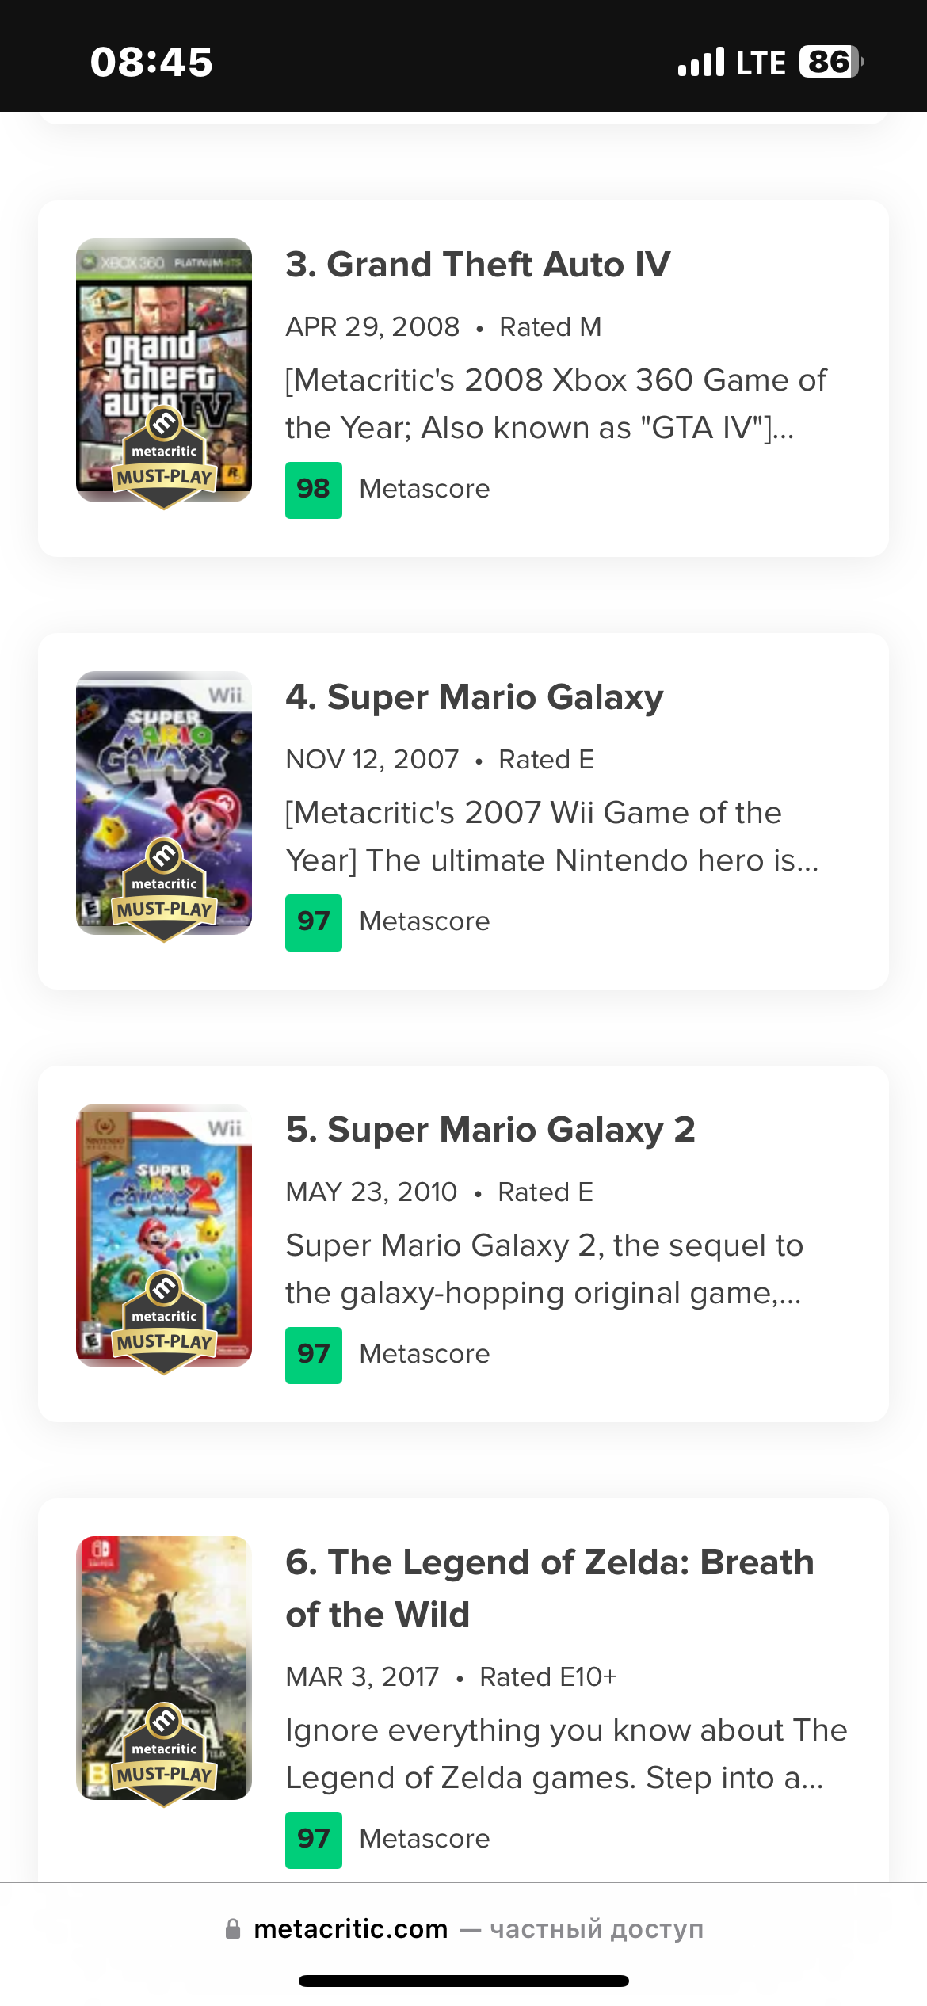927x2006 pixels.
Task: Tap the Breath of the Wild cover art
Action: coord(164,1668)
